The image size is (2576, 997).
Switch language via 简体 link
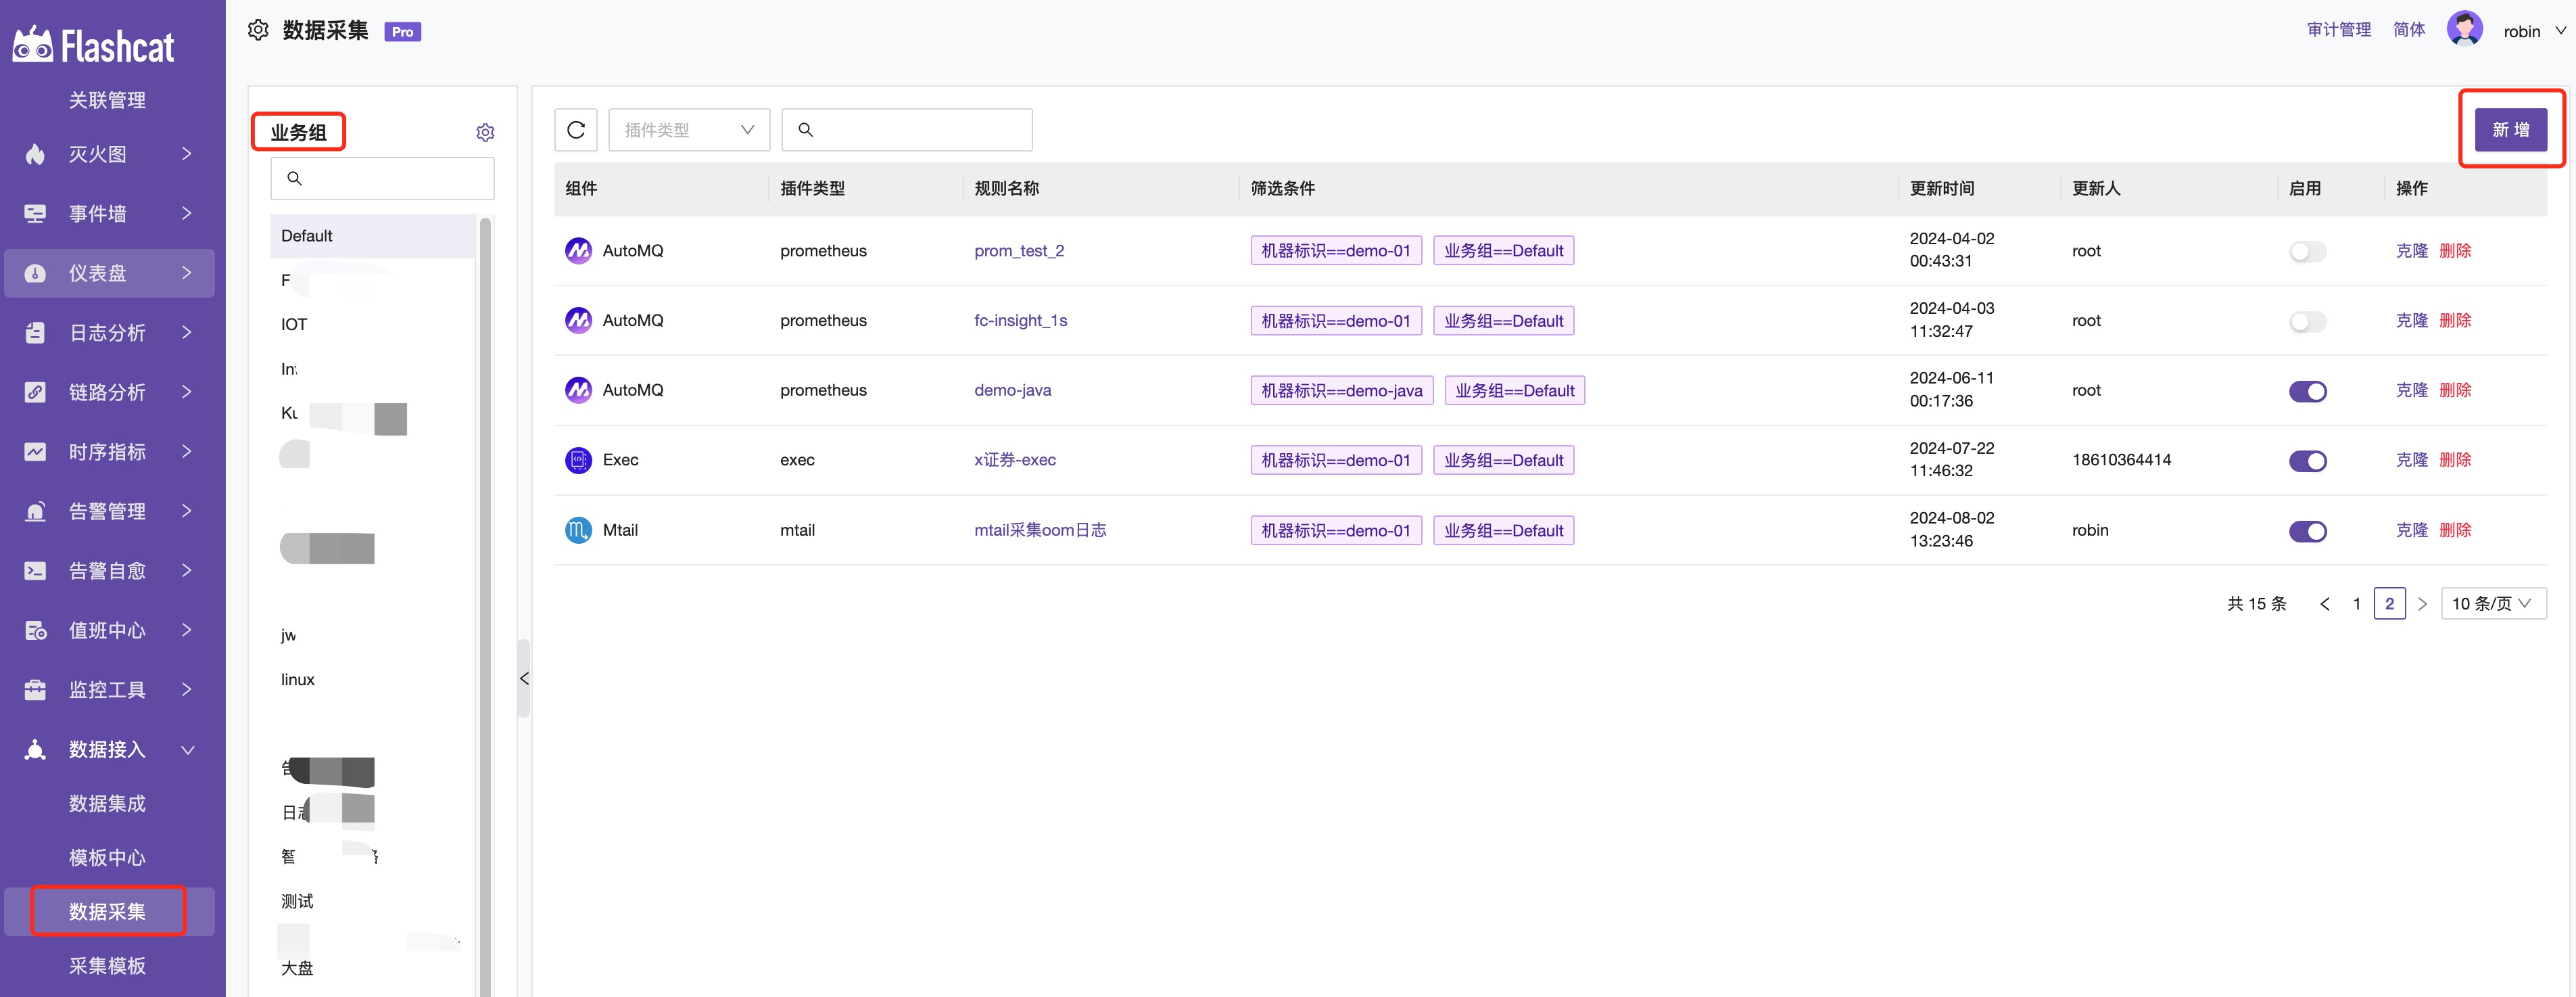[2408, 30]
